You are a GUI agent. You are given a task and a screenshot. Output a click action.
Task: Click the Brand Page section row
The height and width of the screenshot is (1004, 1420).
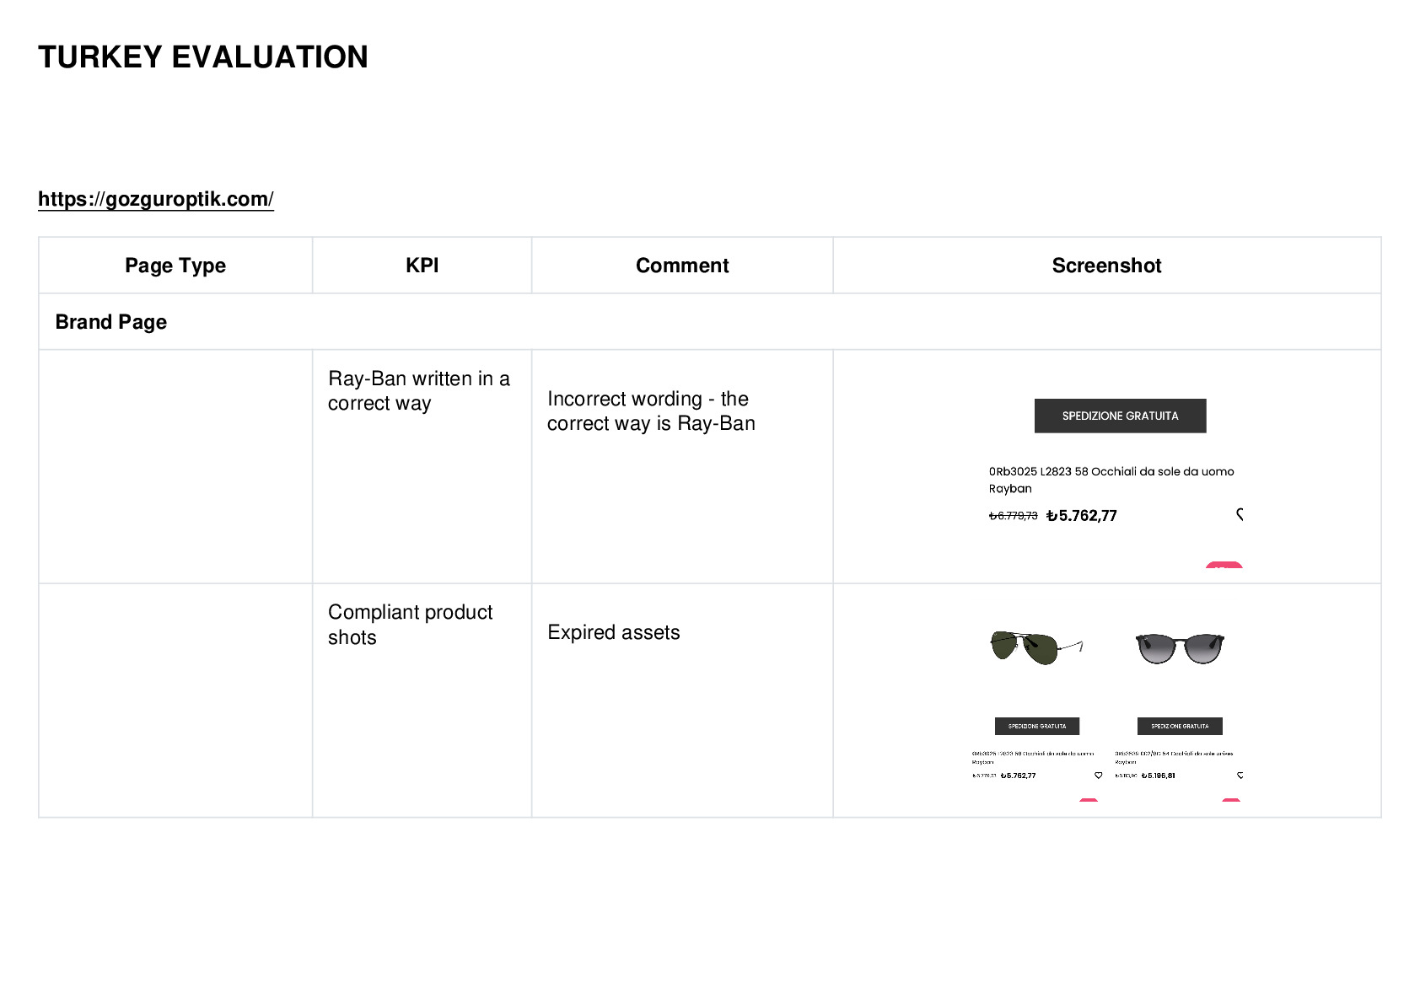click(709, 322)
